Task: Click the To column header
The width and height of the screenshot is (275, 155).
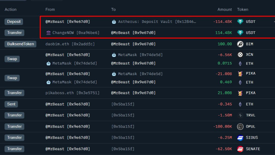Action: (113, 10)
